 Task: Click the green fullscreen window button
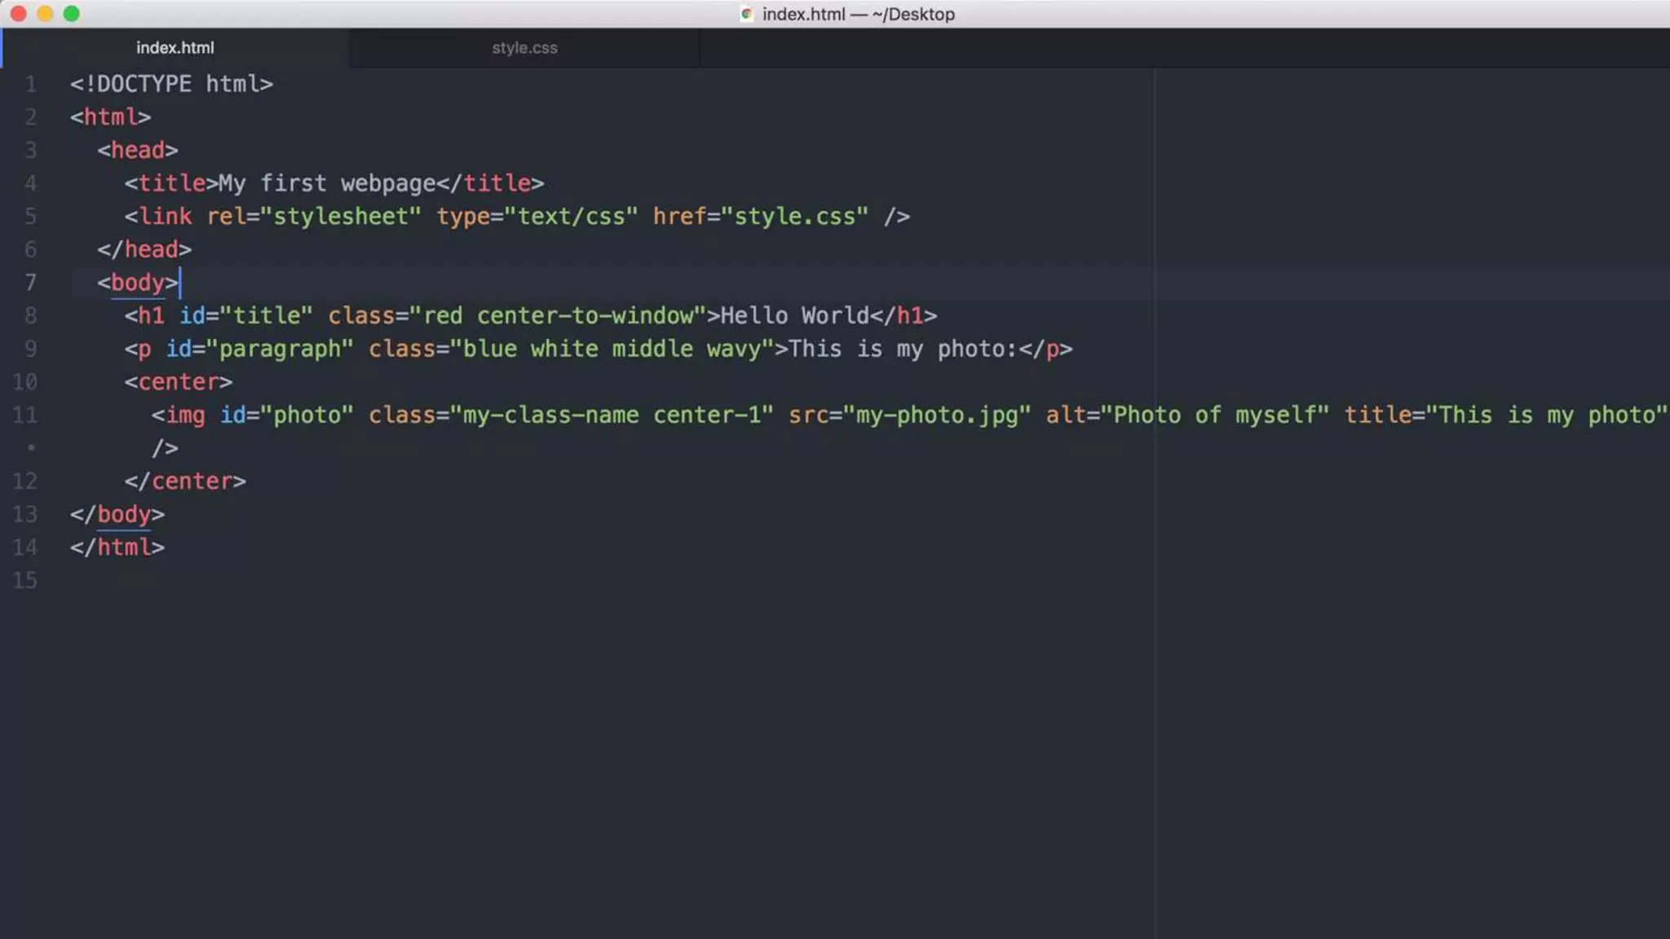pyautogui.click(x=72, y=14)
